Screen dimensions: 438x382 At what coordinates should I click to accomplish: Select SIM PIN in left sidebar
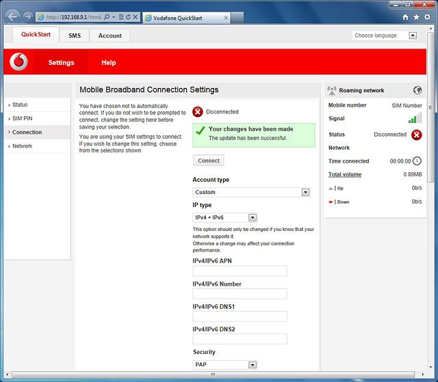tap(23, 118)
